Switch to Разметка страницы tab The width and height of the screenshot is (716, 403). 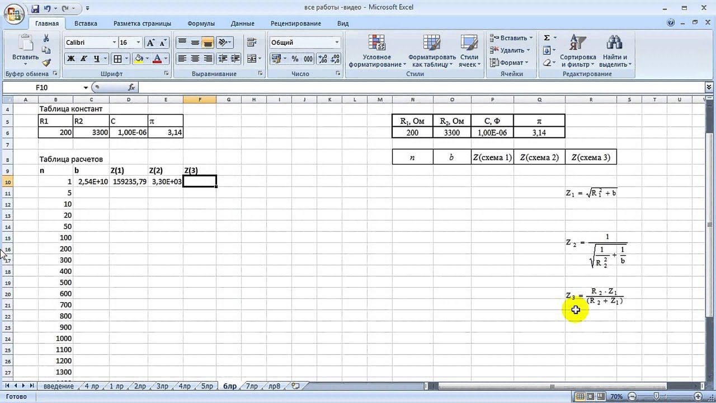point(142,24)
